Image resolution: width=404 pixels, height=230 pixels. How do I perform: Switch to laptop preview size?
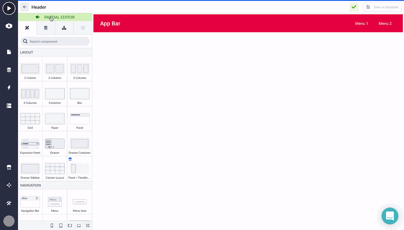(79, 225)
